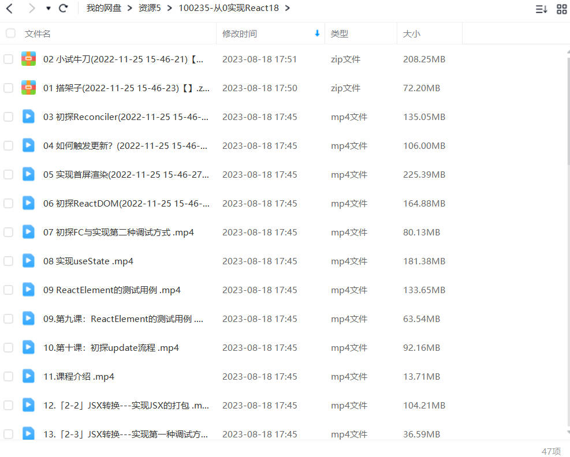Select file name 01 搭架子(2022-11-25...
570x457 pixels.
(126, 88)
